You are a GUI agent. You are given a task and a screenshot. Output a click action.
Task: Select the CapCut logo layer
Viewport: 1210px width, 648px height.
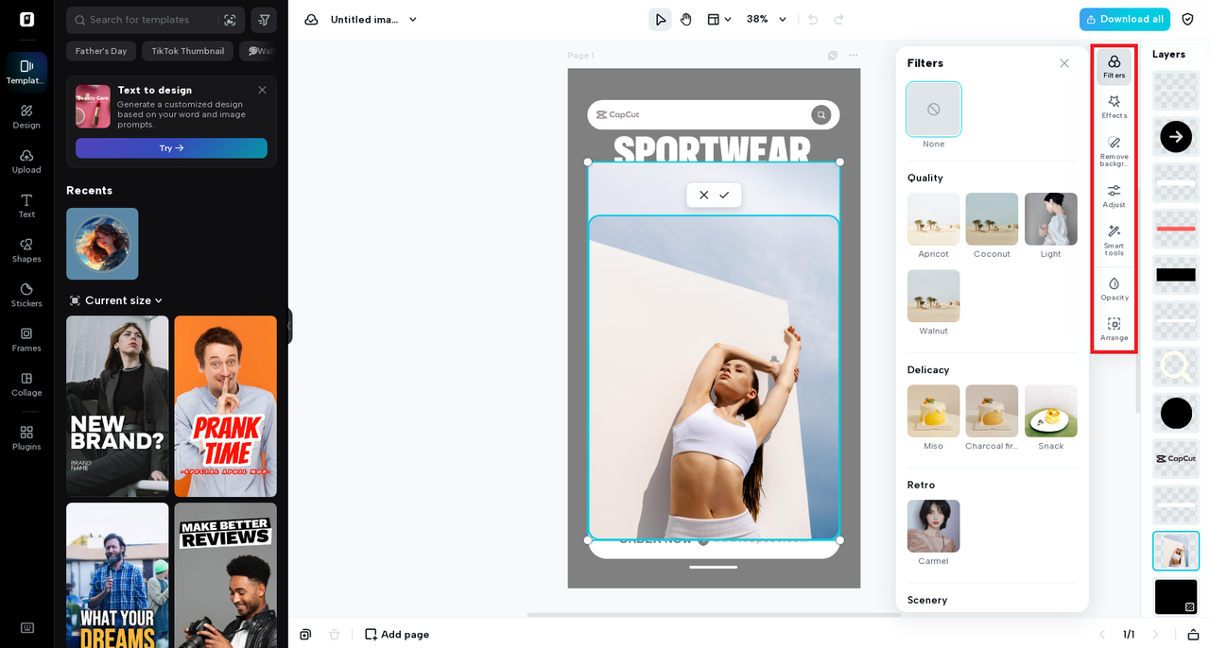[1176, 459]
